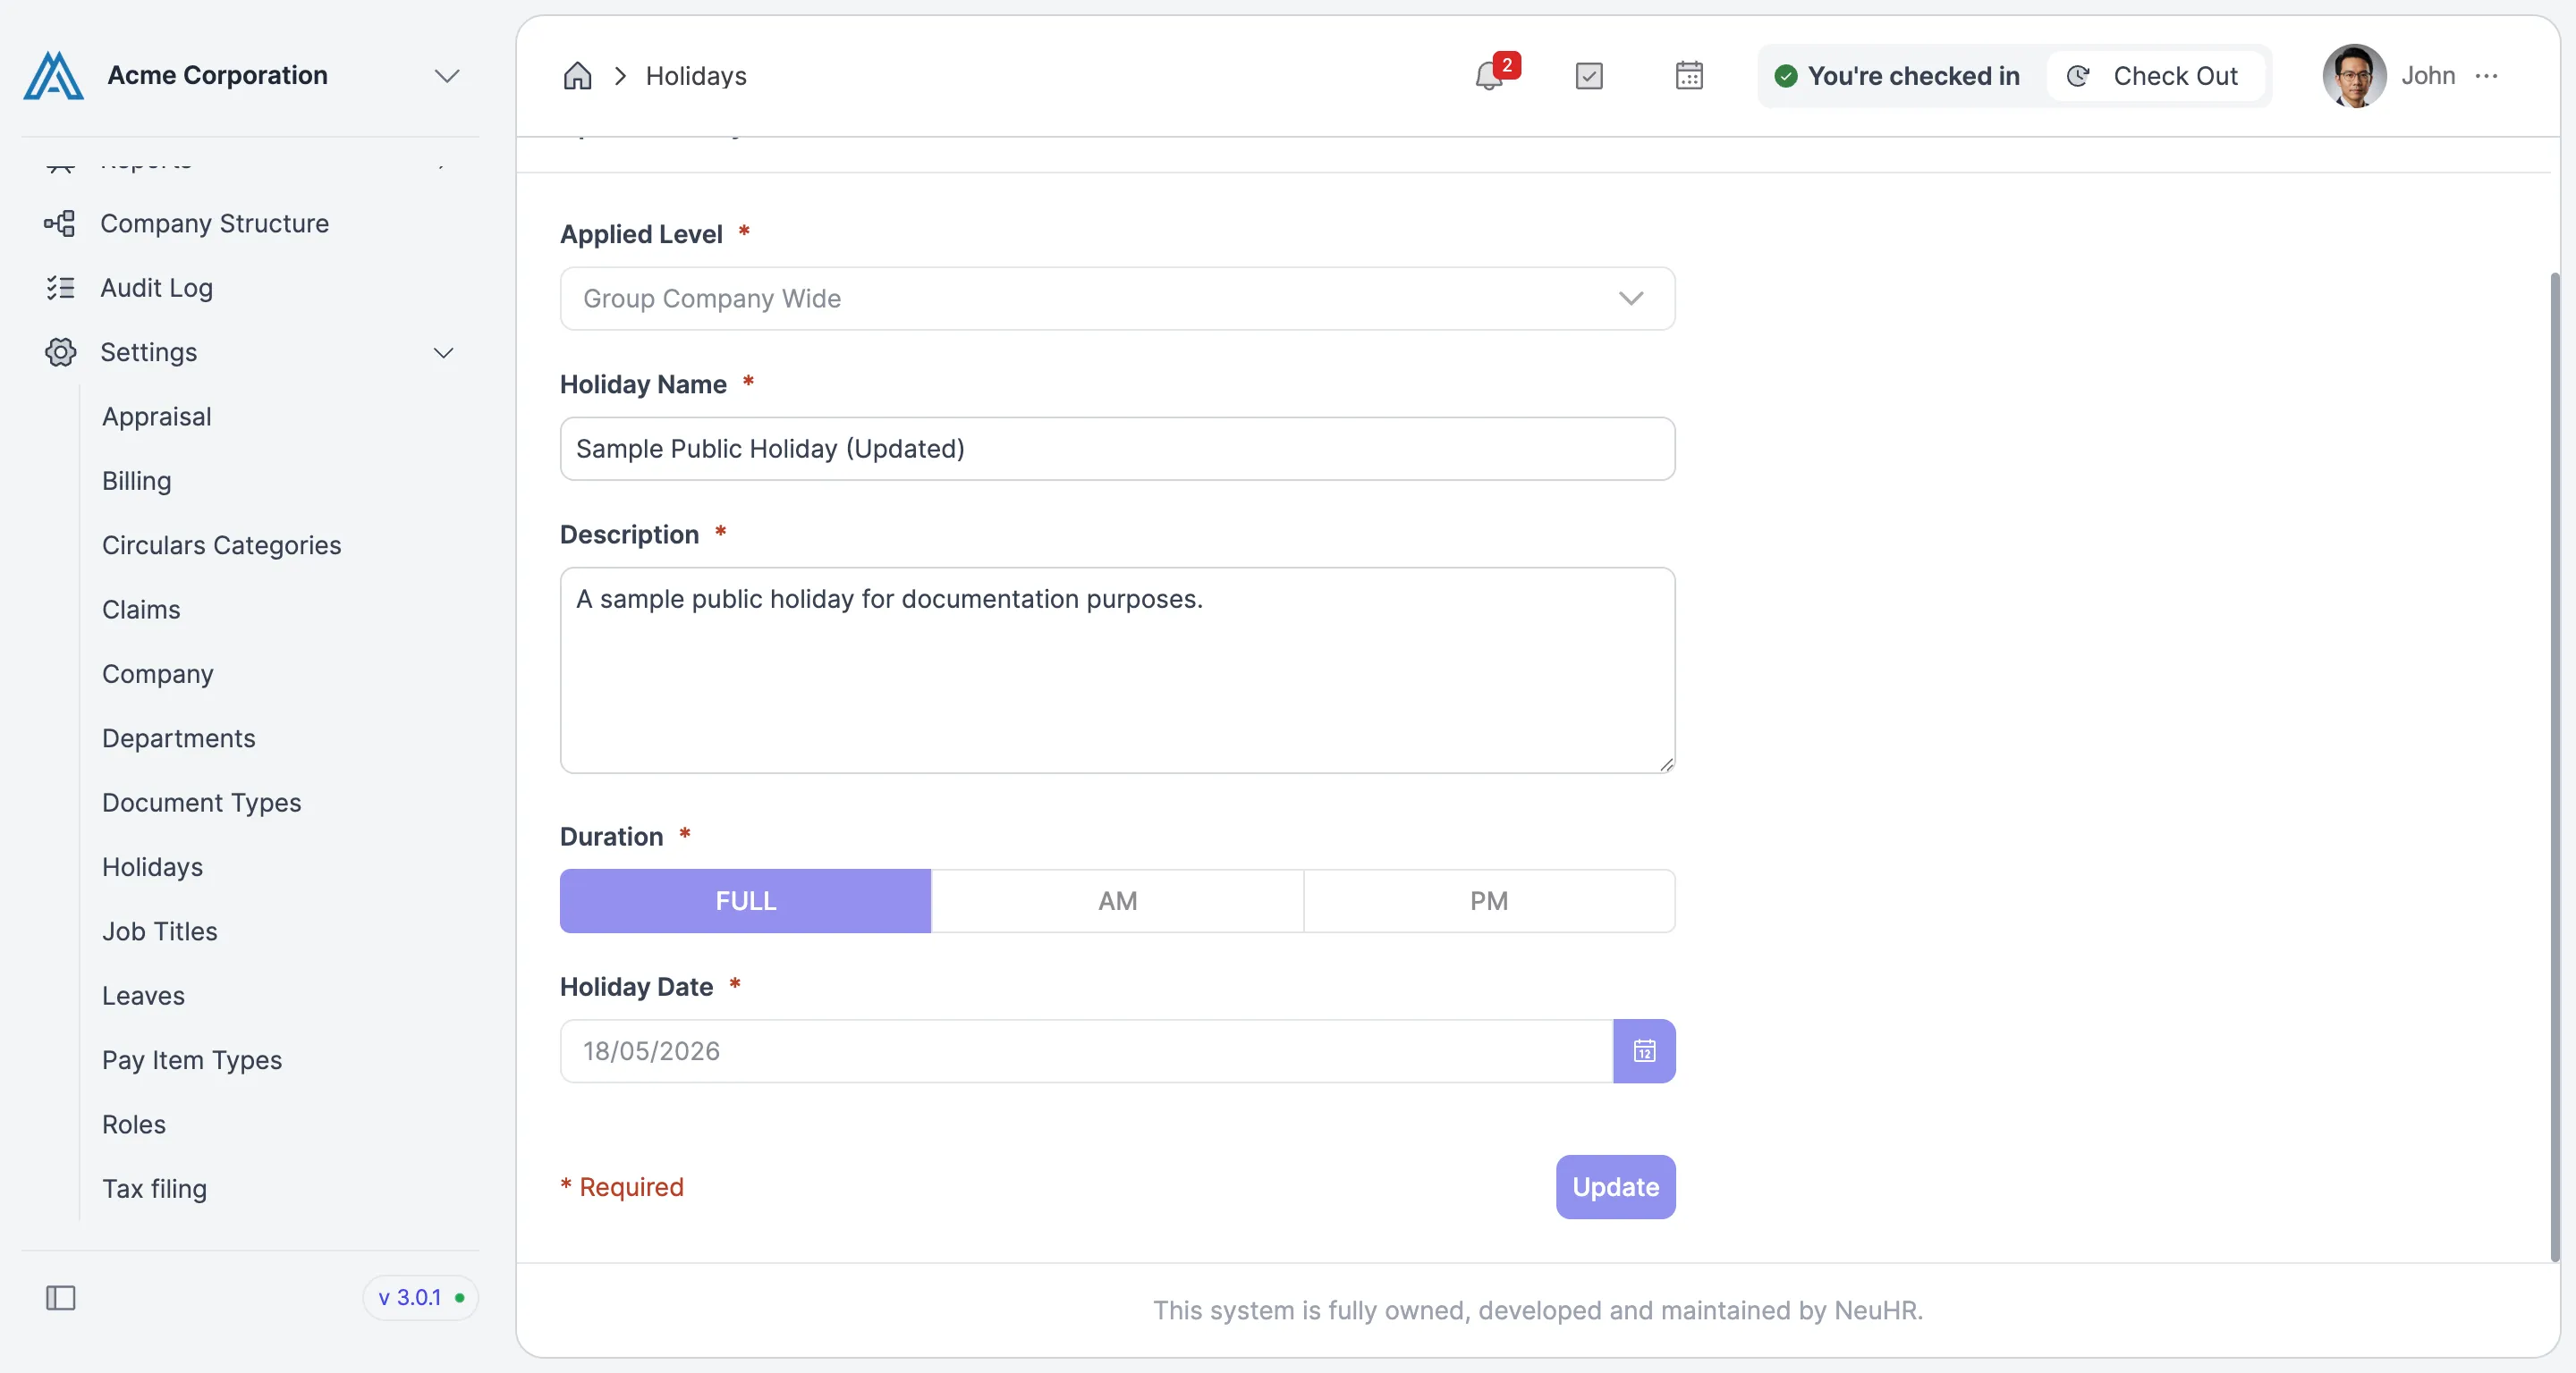2576x1373 pixels.
Task: Click the Acme Corporation logo icon
Action: point(53,76)
